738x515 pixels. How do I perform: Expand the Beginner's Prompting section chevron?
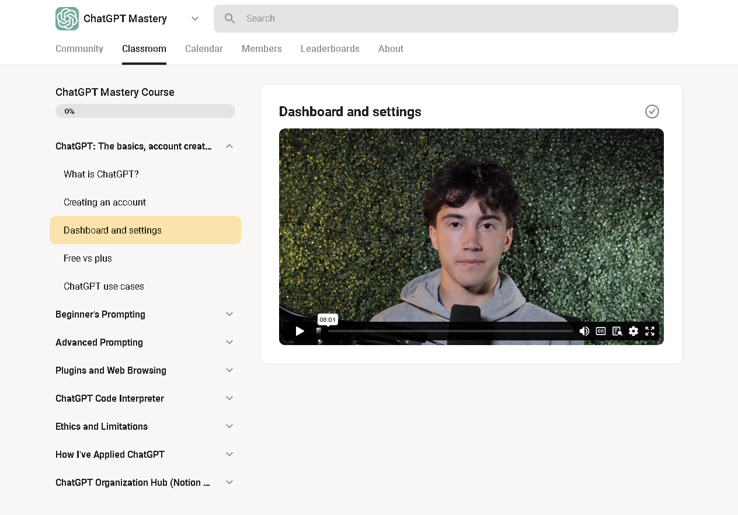[x=229, y=314]
